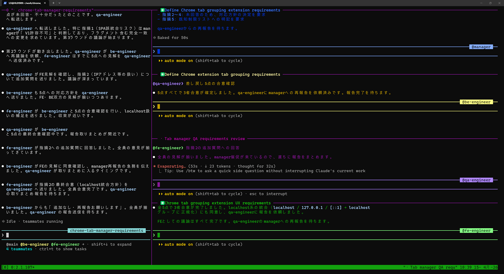Screen dimensions: 504x274
Task: Click the '4 teammates' status text
Action: click(19, 249)
